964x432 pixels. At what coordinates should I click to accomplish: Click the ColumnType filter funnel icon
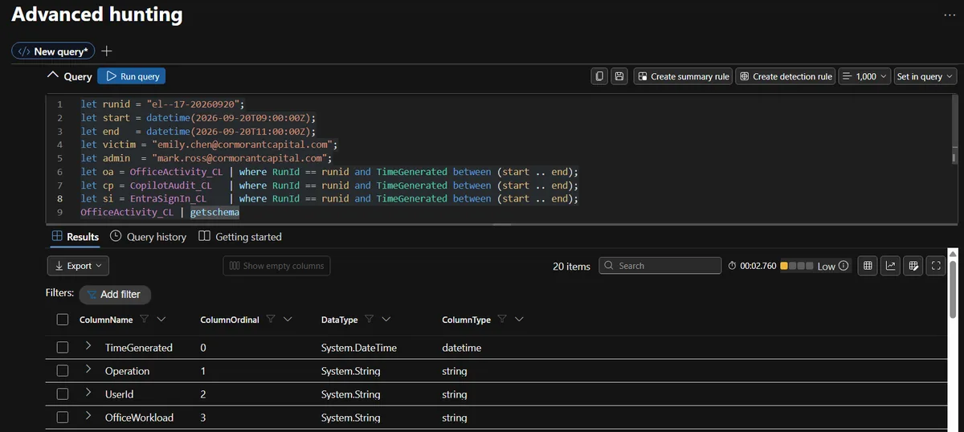pyautogui.click(x=502, y=319)
